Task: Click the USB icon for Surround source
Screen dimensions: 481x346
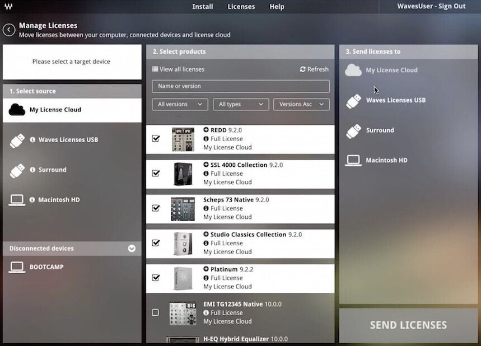Action: (x=17, y=171)
